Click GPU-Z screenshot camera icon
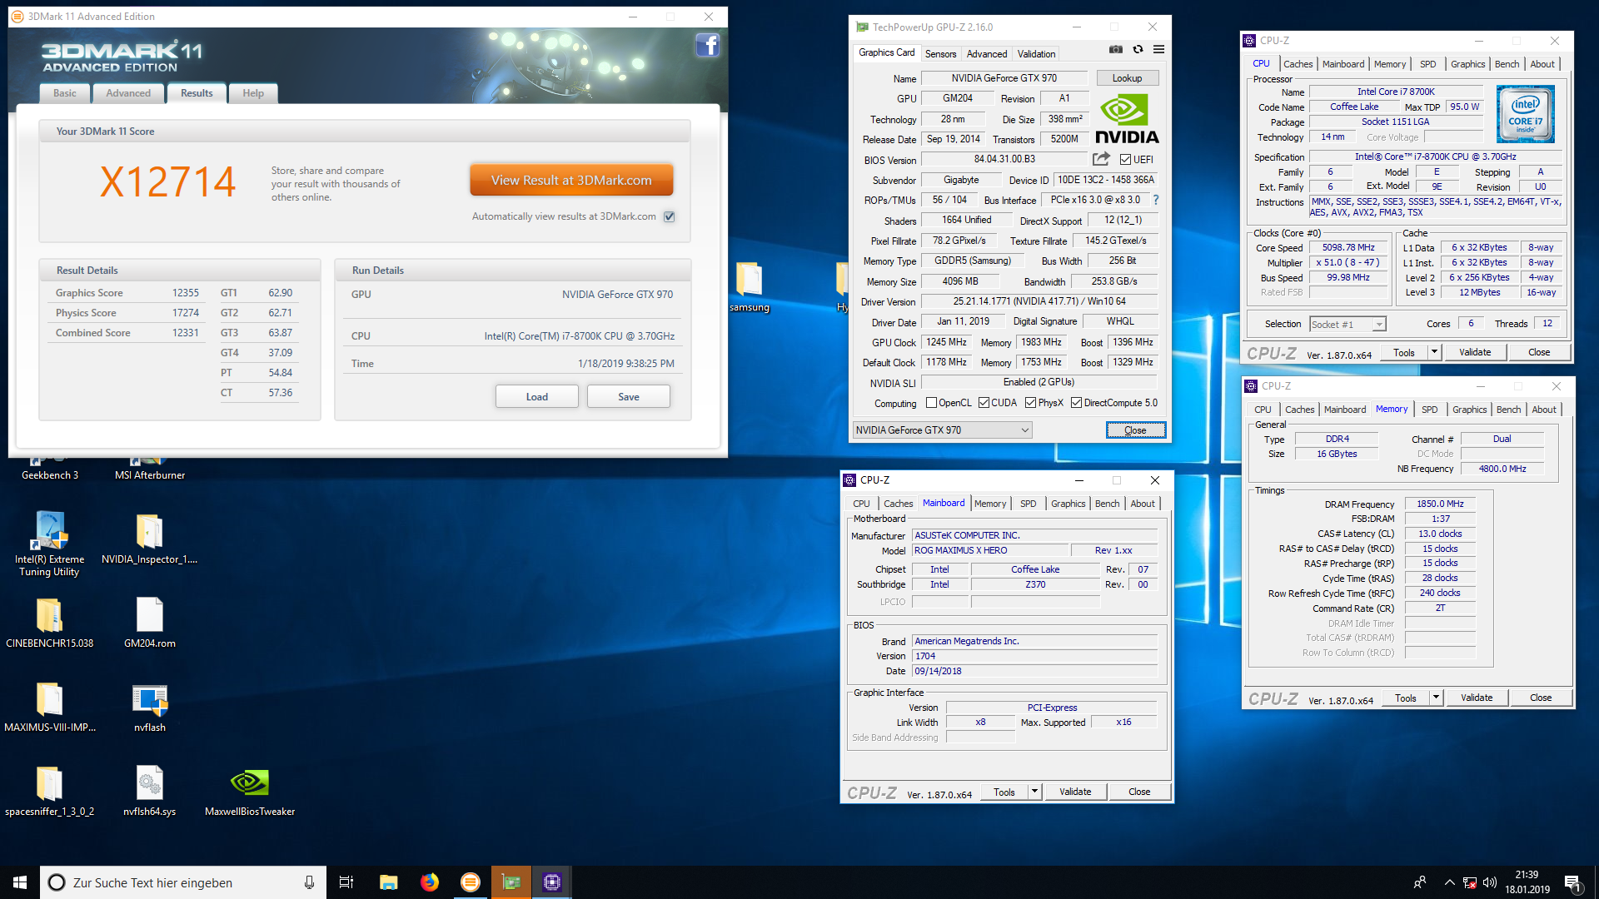Viewport: 1599px width, 899px height. [x=1116, y=49]
